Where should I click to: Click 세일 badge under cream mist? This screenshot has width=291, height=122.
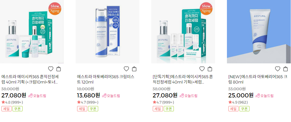(82, 109)
